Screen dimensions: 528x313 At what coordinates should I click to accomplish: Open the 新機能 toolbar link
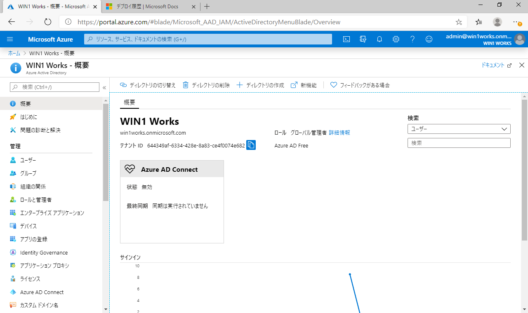pyautogui.click(x=304, y=85)
